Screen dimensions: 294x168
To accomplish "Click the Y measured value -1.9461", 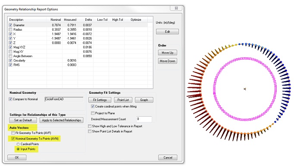I will (x=72, y=38).
